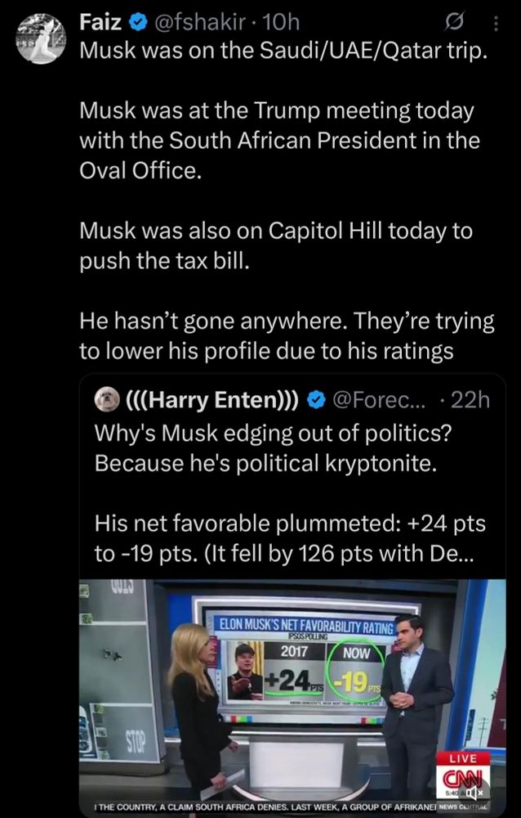The width and height of the screenshot is (521, 818).
Task: Click the 22h quoted tweet timestamp
Action: pyautogui.click(x=470, y=400)
